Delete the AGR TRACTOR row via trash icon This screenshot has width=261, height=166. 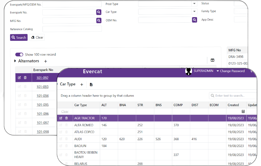67,118
